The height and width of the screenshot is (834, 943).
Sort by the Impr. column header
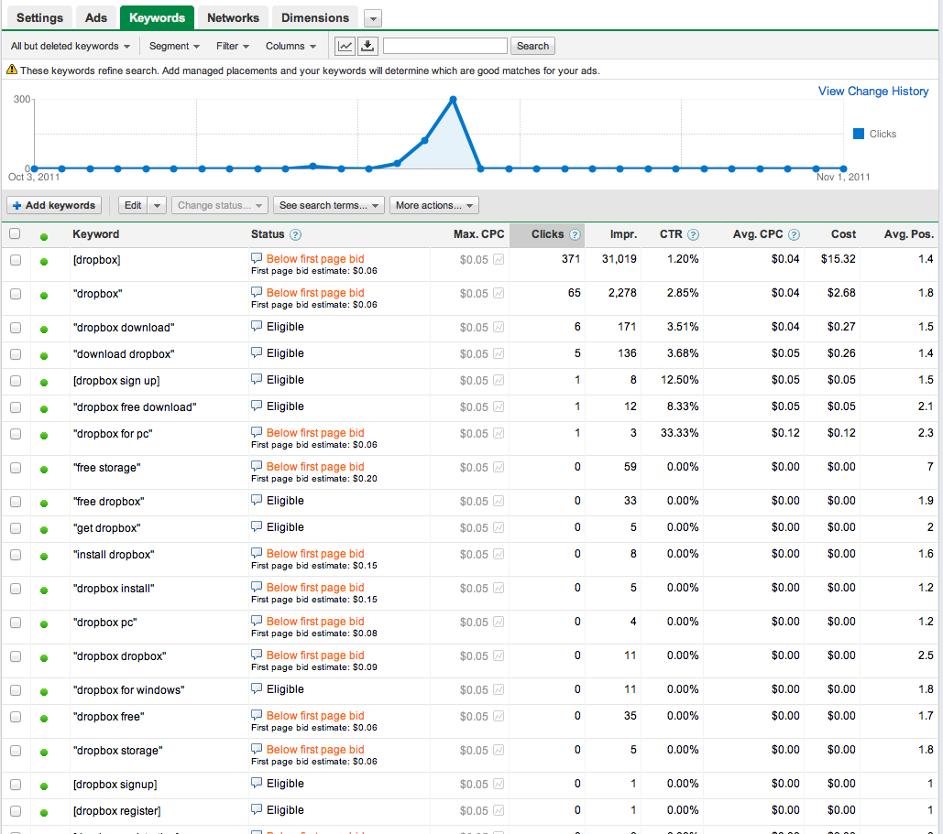point(623,234)
